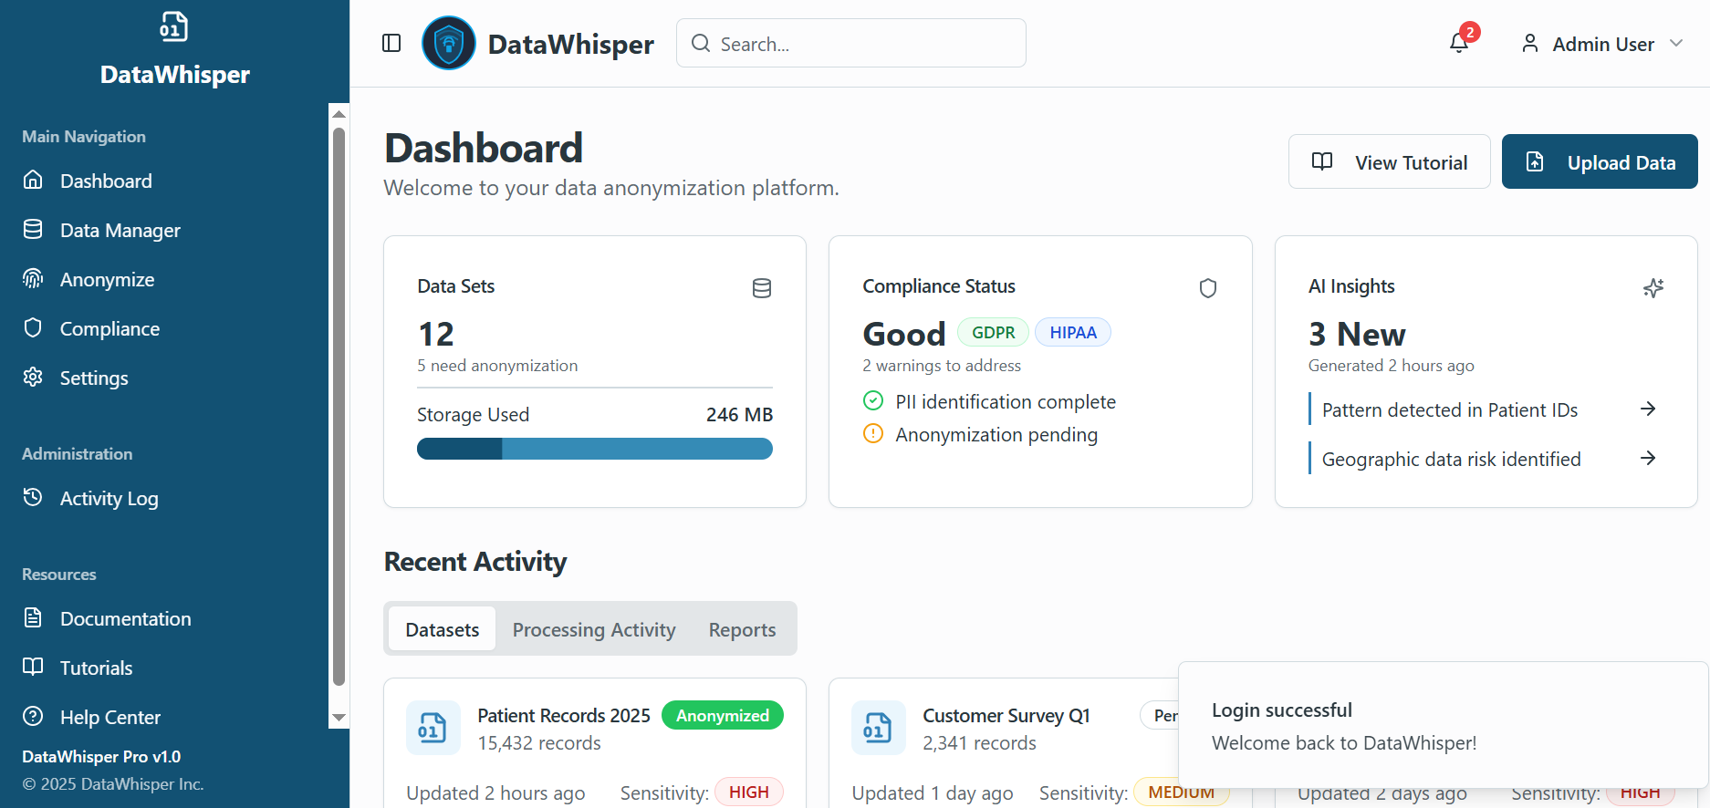Image resolution: width=1710 pixels, height=808 pixels.
Task: Toggle the sidebar collapse button
Action: pos(391,44)
